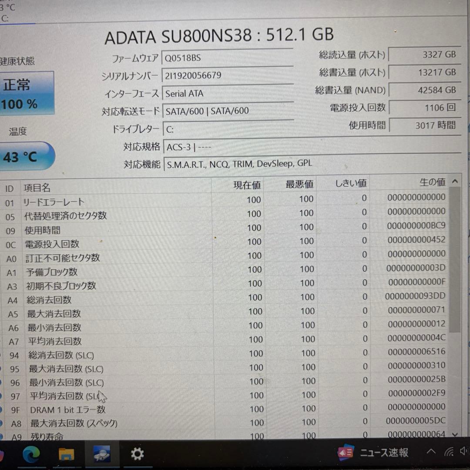Click the firmware field Q0518BS
Screen dimensions: 470x470
pyautogui.click(x=228, y=57)
